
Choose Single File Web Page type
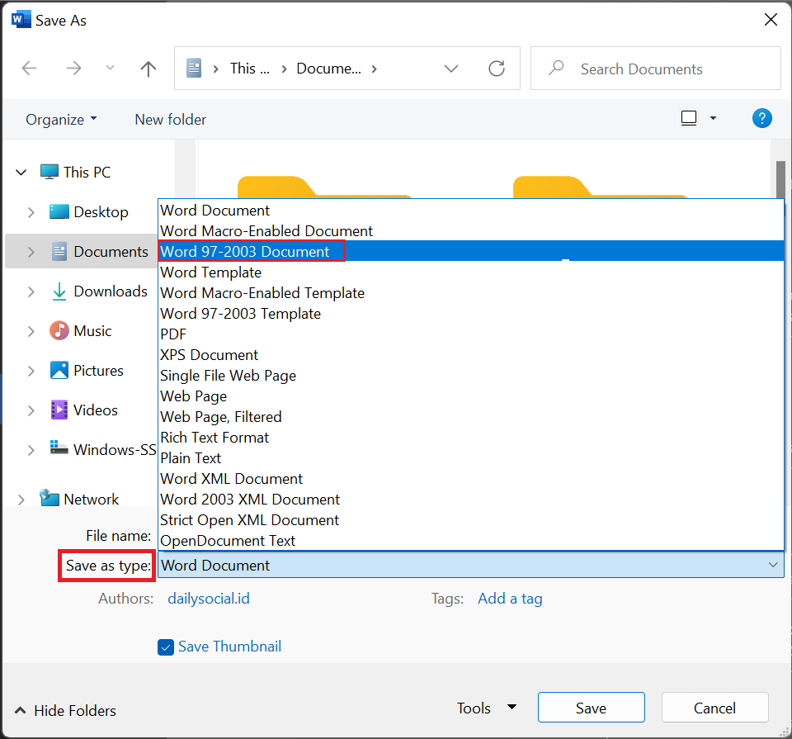pos(471,376)
